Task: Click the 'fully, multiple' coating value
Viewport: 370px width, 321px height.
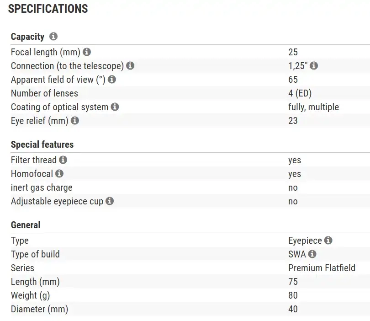Action: [x=313, y=107]
